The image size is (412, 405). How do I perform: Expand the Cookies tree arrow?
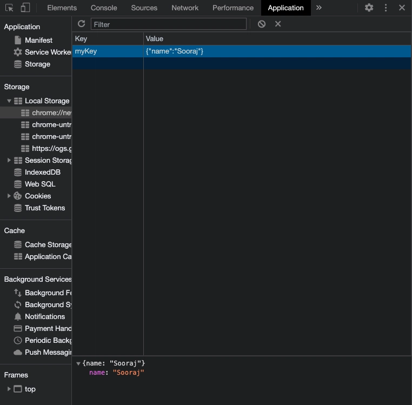(x=9, y=196)
